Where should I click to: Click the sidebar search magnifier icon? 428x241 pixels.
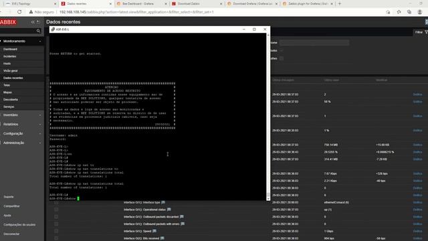[x=38, y=31]
